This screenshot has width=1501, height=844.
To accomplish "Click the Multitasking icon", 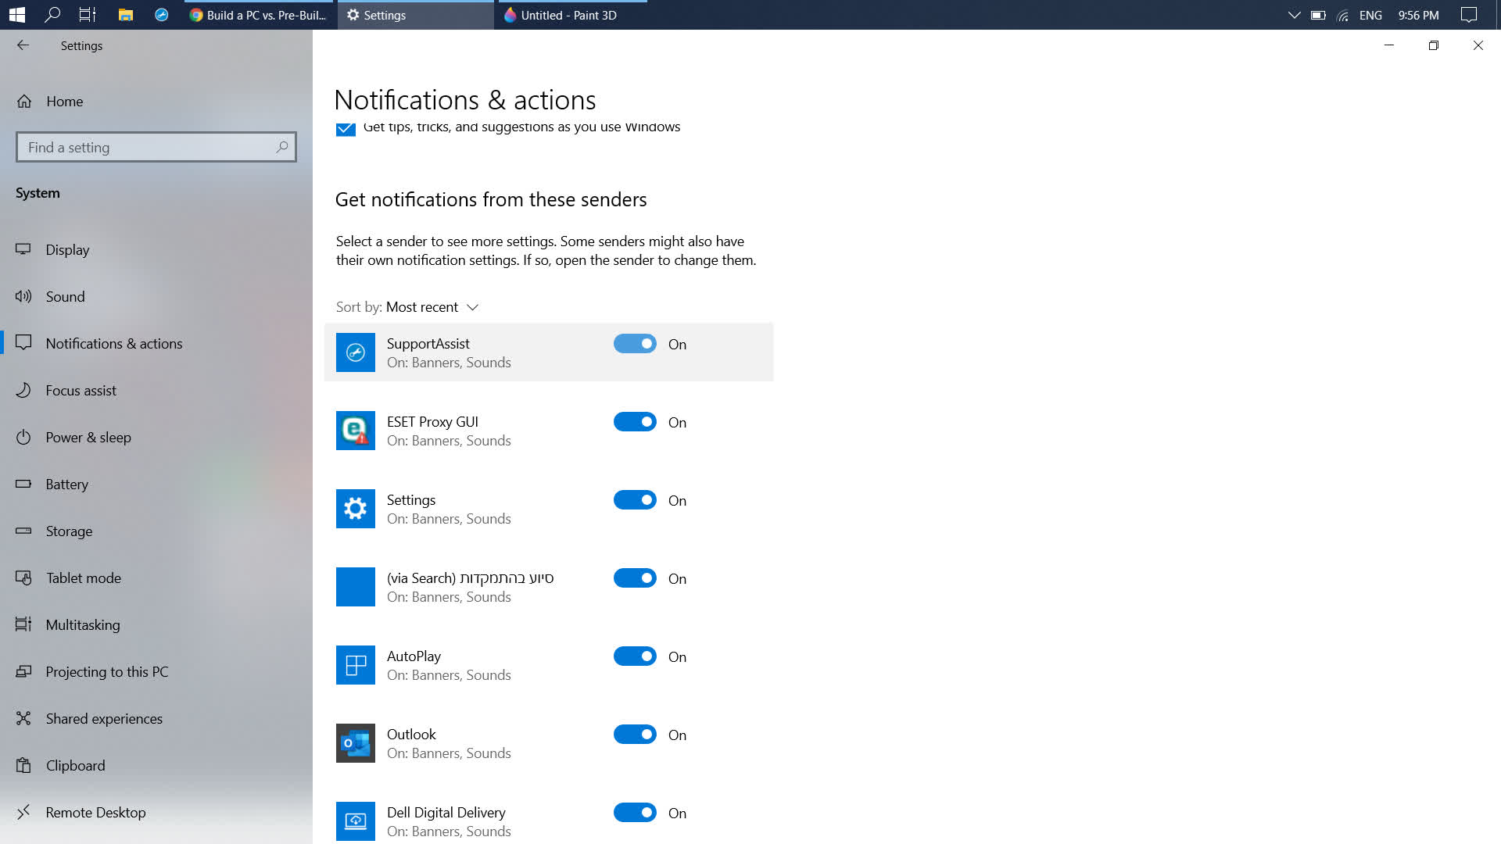I will tap(23, 624).
